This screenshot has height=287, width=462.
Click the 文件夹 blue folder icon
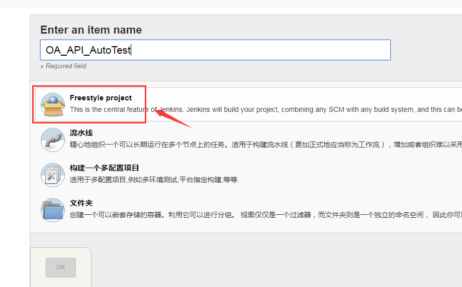[53, 210]
